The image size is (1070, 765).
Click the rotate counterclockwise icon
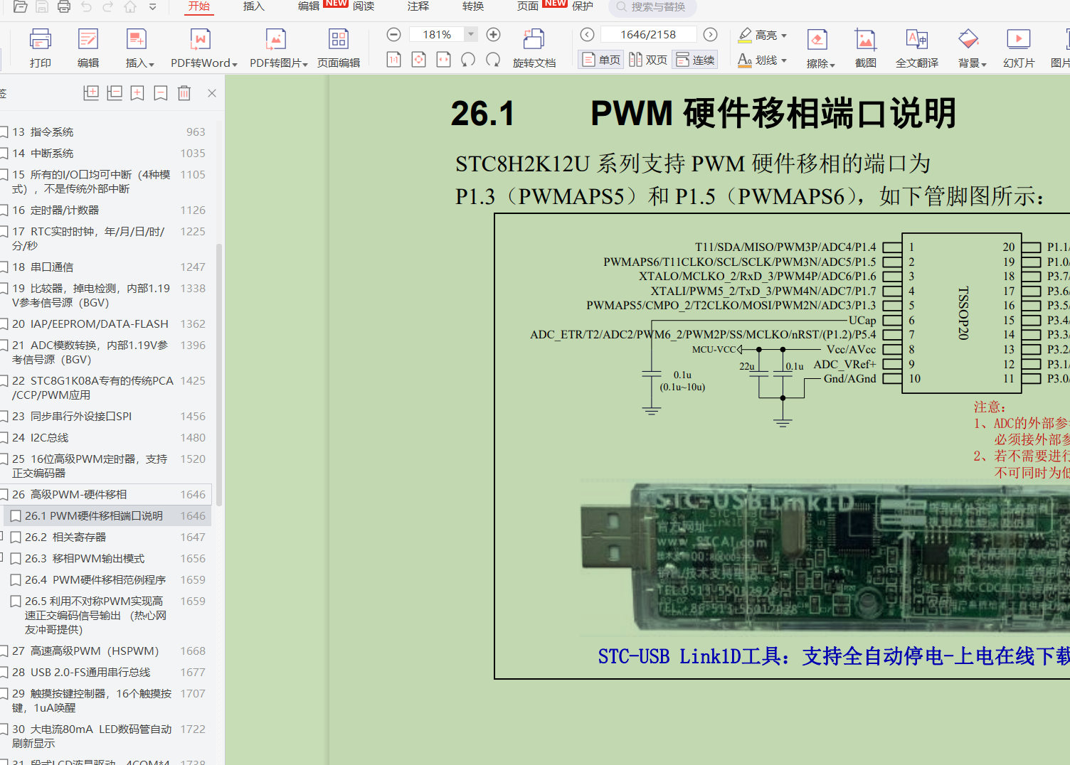coord(468,60)
